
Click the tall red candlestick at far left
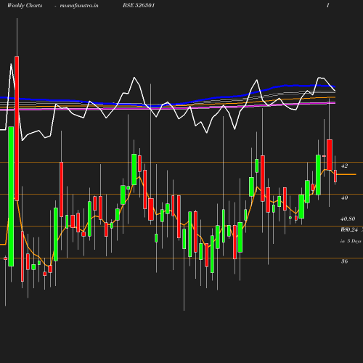[x=17, y=129]
